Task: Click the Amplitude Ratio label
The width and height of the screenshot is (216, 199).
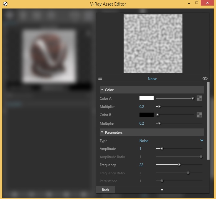Action: coord(112,157)
